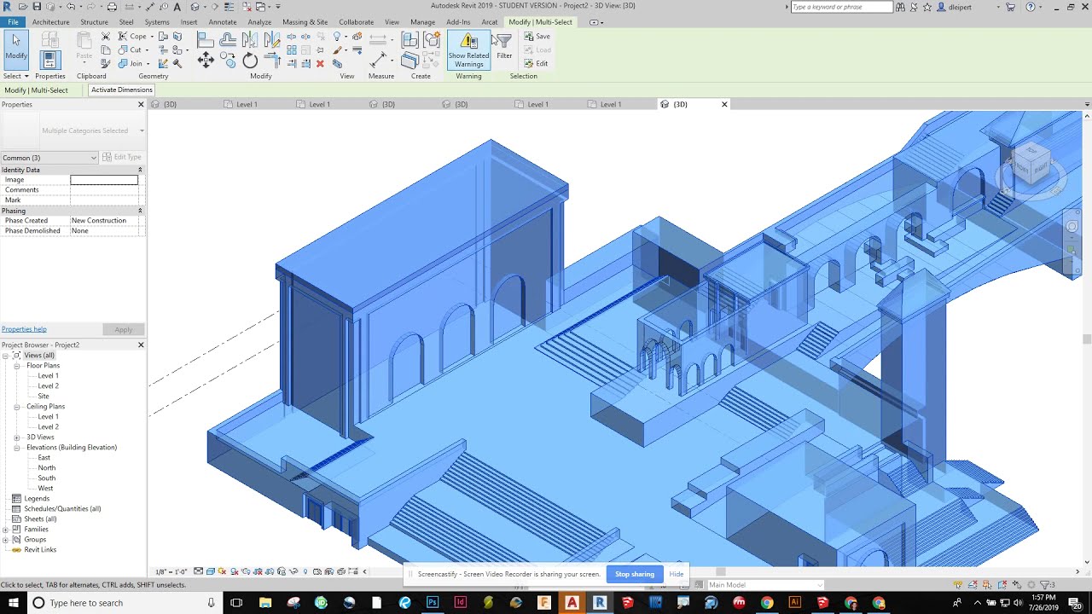The height and width of the screenshot is (614, 1092).
Task: Click the Properties help link
Action: point(24,329)
